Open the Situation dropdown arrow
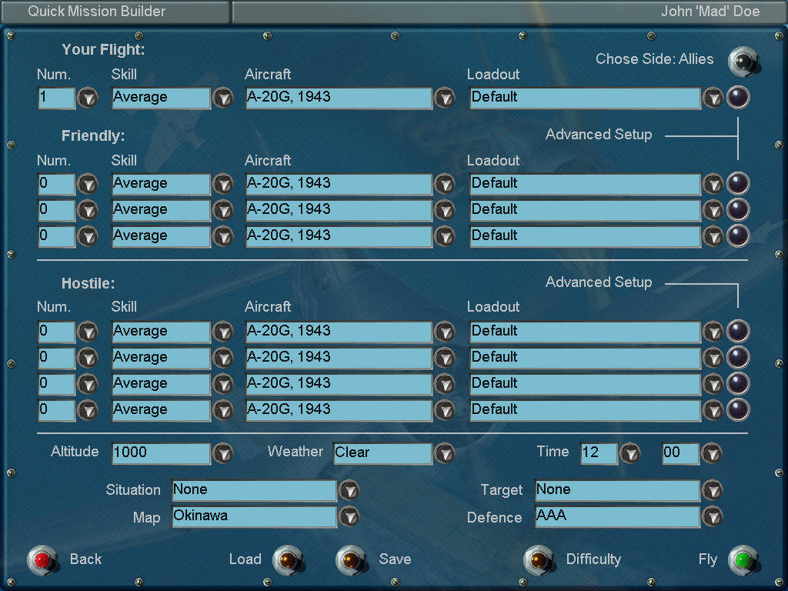The image size is (788, 591). (x=349, y=490)
